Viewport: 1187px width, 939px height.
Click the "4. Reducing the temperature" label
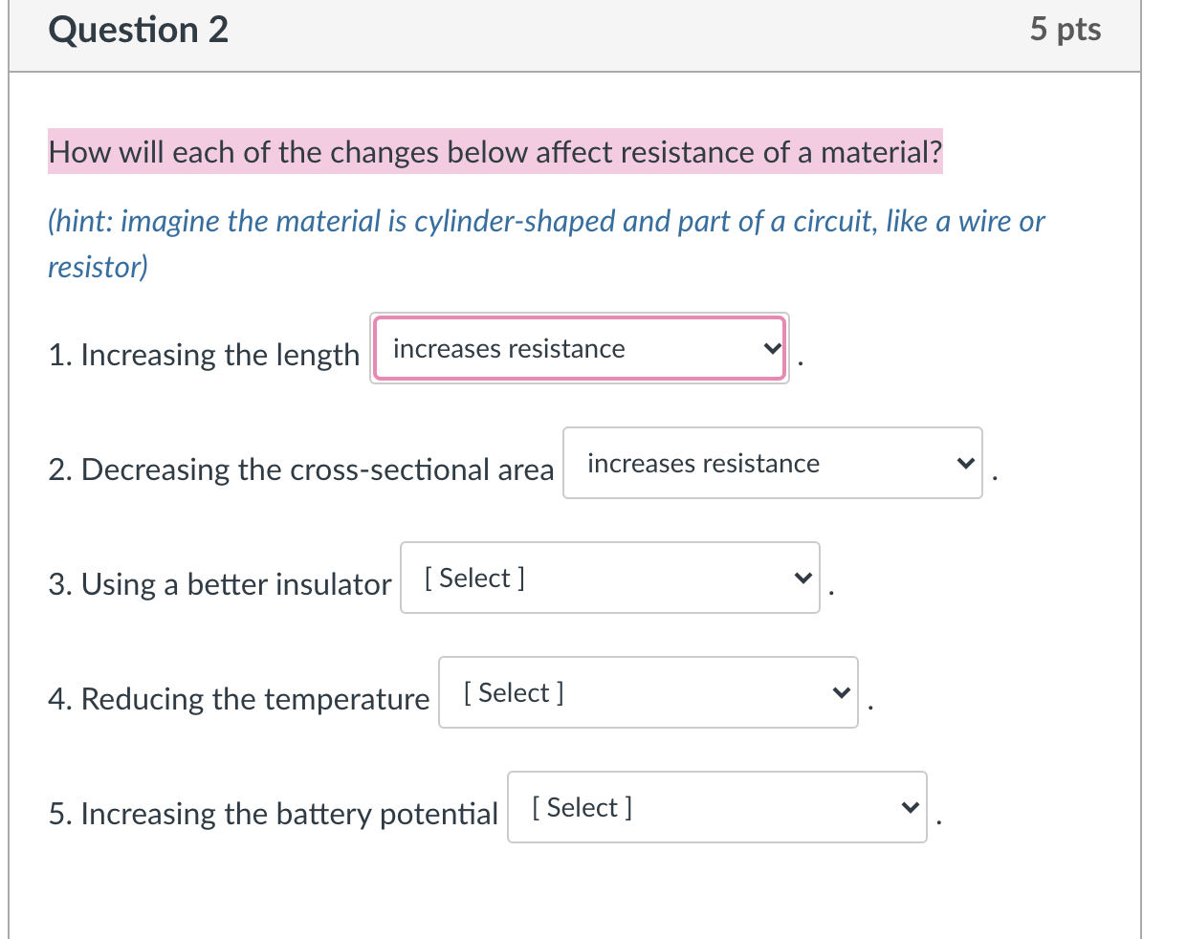238,699
